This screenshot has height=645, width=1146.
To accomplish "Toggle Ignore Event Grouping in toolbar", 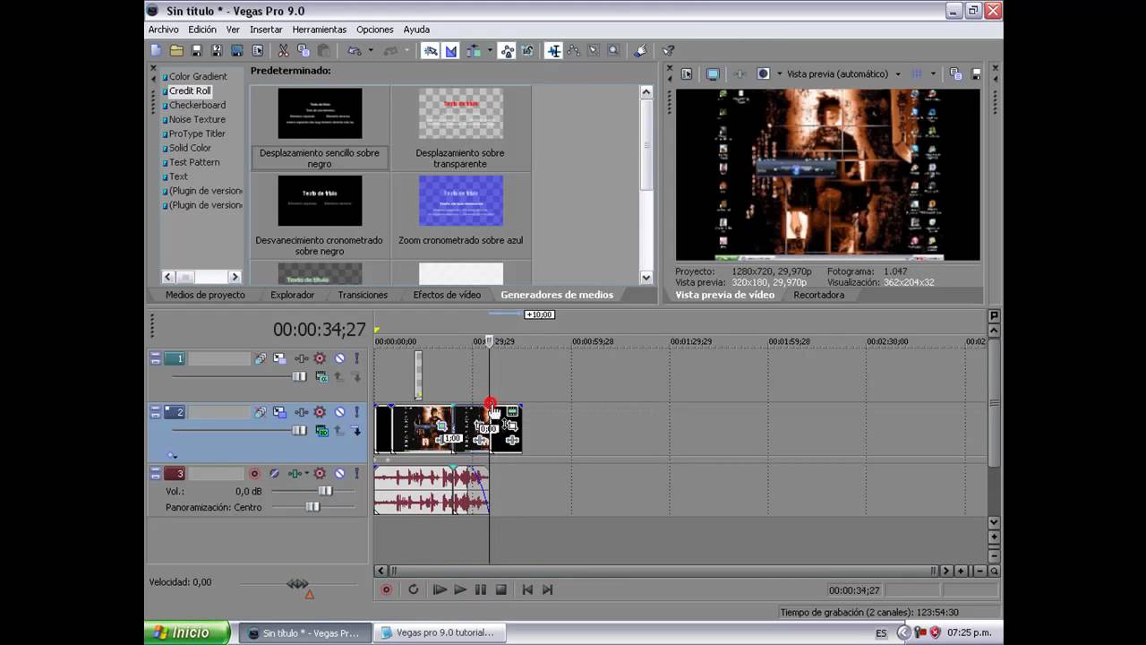I will 527,51.
